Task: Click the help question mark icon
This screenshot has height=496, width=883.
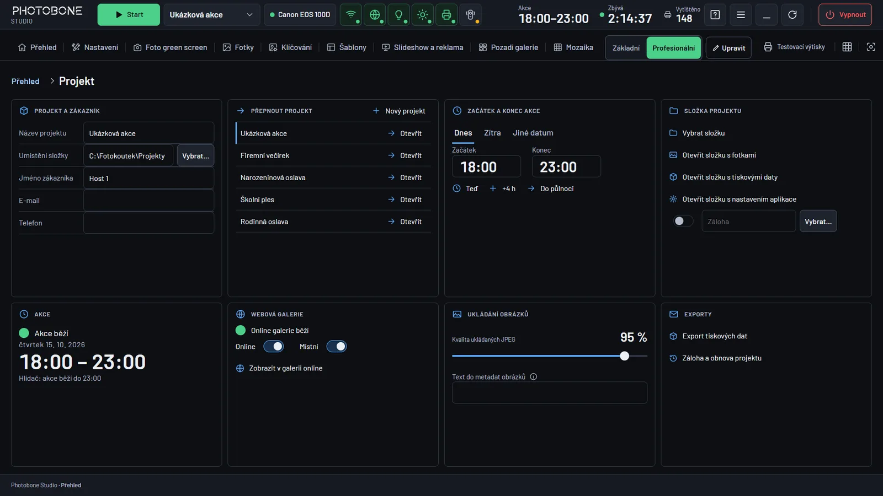Action: point(715,15)
